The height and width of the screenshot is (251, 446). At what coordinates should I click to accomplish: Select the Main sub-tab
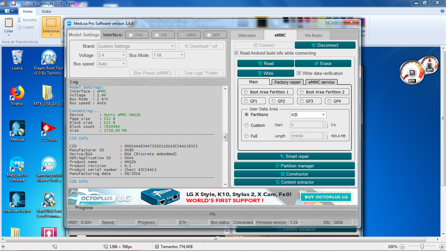254,82
